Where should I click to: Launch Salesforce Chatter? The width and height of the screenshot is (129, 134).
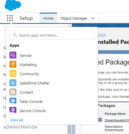coord(35,83)
